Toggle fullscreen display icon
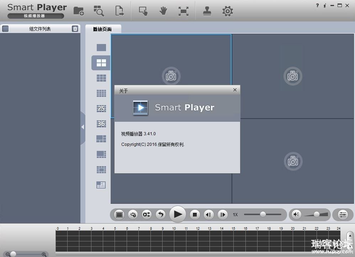Image resolution: width=355 pixels, height=257 pixels. 184,11
